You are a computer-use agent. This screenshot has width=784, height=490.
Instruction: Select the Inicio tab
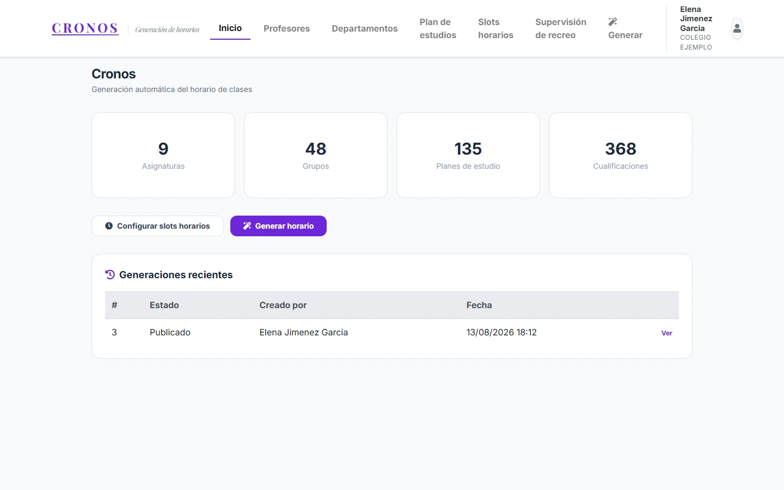point(230,28)
